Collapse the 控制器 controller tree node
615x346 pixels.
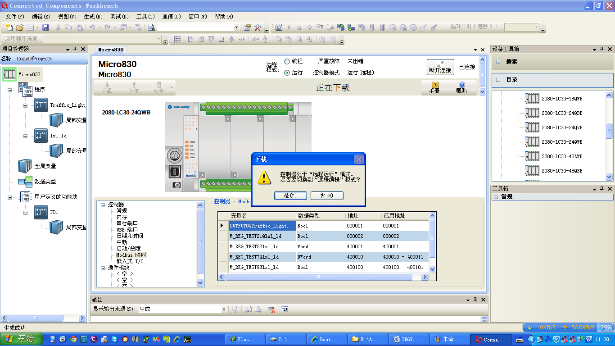click(x=103, y=205)
